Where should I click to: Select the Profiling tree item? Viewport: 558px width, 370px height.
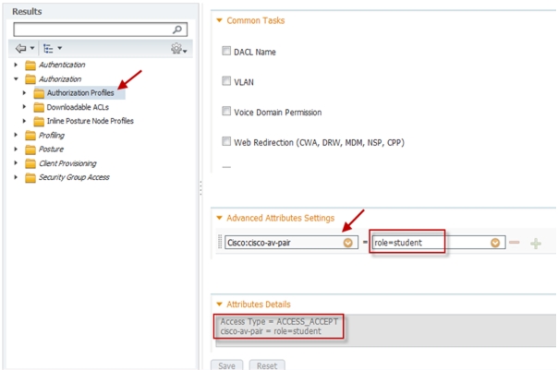[x=52, y=135]
